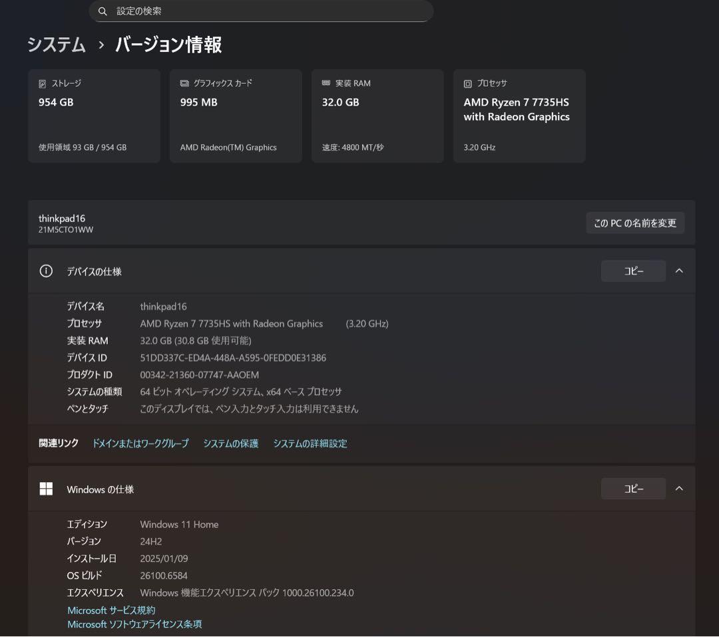Collapse the Windows の仕様 section
This screenshot has width=719, height=637.
[679, 488]
